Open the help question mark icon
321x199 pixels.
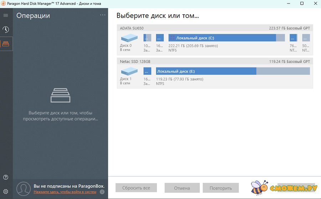click(6, 177)
